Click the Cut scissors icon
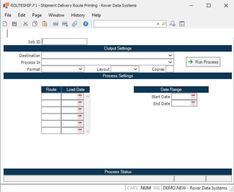 pos(25,24)
